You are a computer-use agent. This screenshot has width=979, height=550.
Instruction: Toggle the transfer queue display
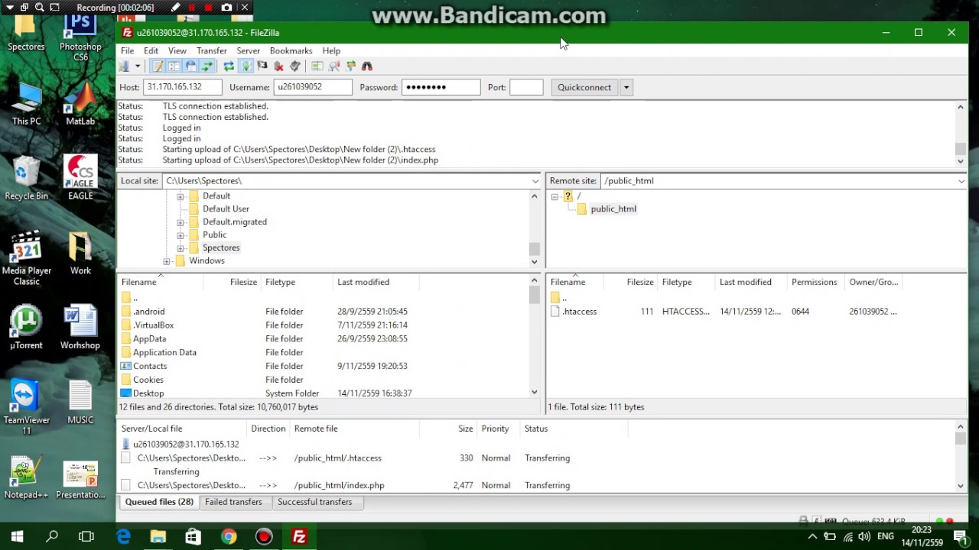pyautogui.click(x=207, y=66)
